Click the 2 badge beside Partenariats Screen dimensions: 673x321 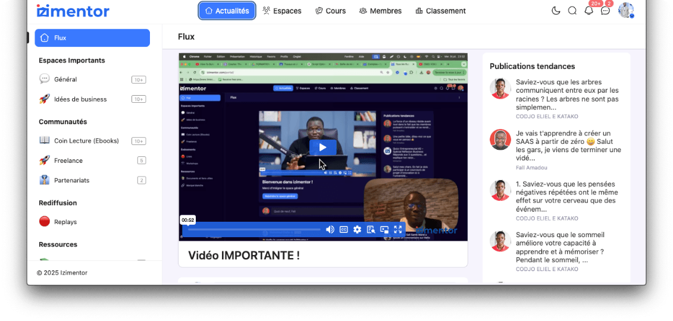[x=142, y=181]
